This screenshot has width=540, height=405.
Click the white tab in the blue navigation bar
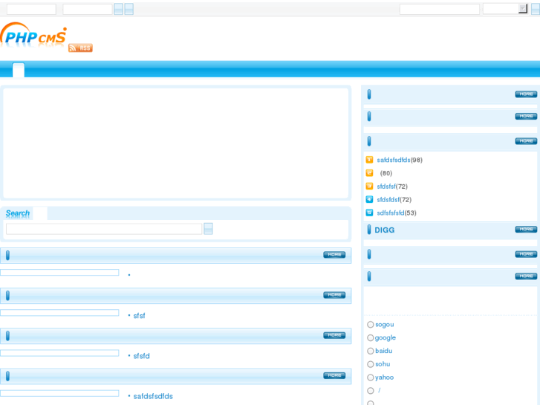click(x=19, y=70)
